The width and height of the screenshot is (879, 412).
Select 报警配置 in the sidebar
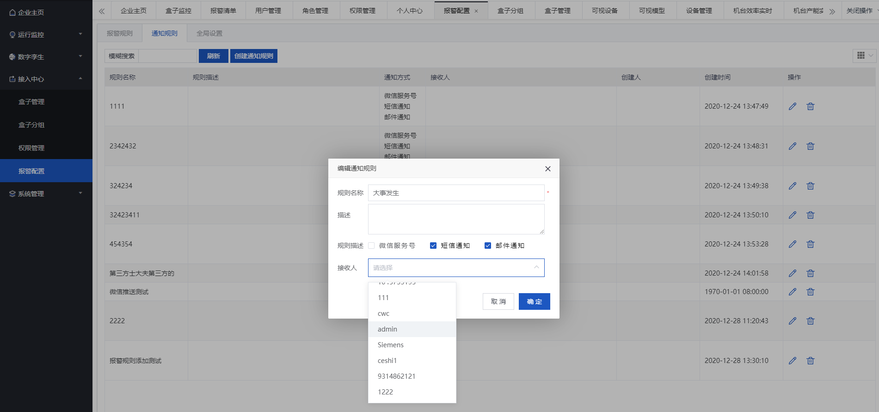[x=46, y=171]
